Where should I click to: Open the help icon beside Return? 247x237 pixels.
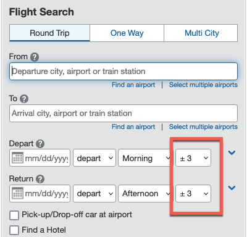point(40,179)
